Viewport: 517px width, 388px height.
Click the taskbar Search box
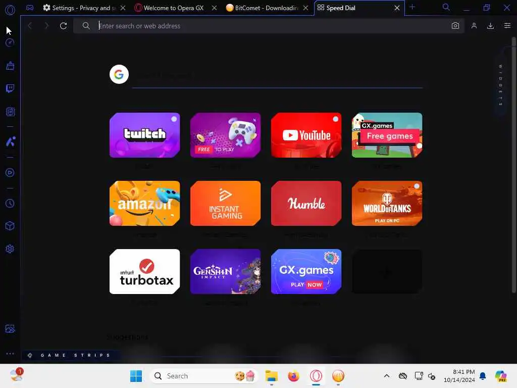tap(203, 376)
